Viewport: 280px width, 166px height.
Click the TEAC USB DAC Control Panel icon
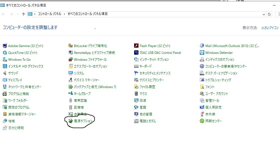click(136, 53)
